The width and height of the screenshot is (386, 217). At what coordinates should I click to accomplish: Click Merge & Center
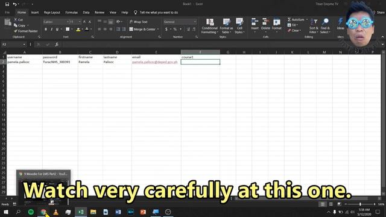click(x=142, y=30)
